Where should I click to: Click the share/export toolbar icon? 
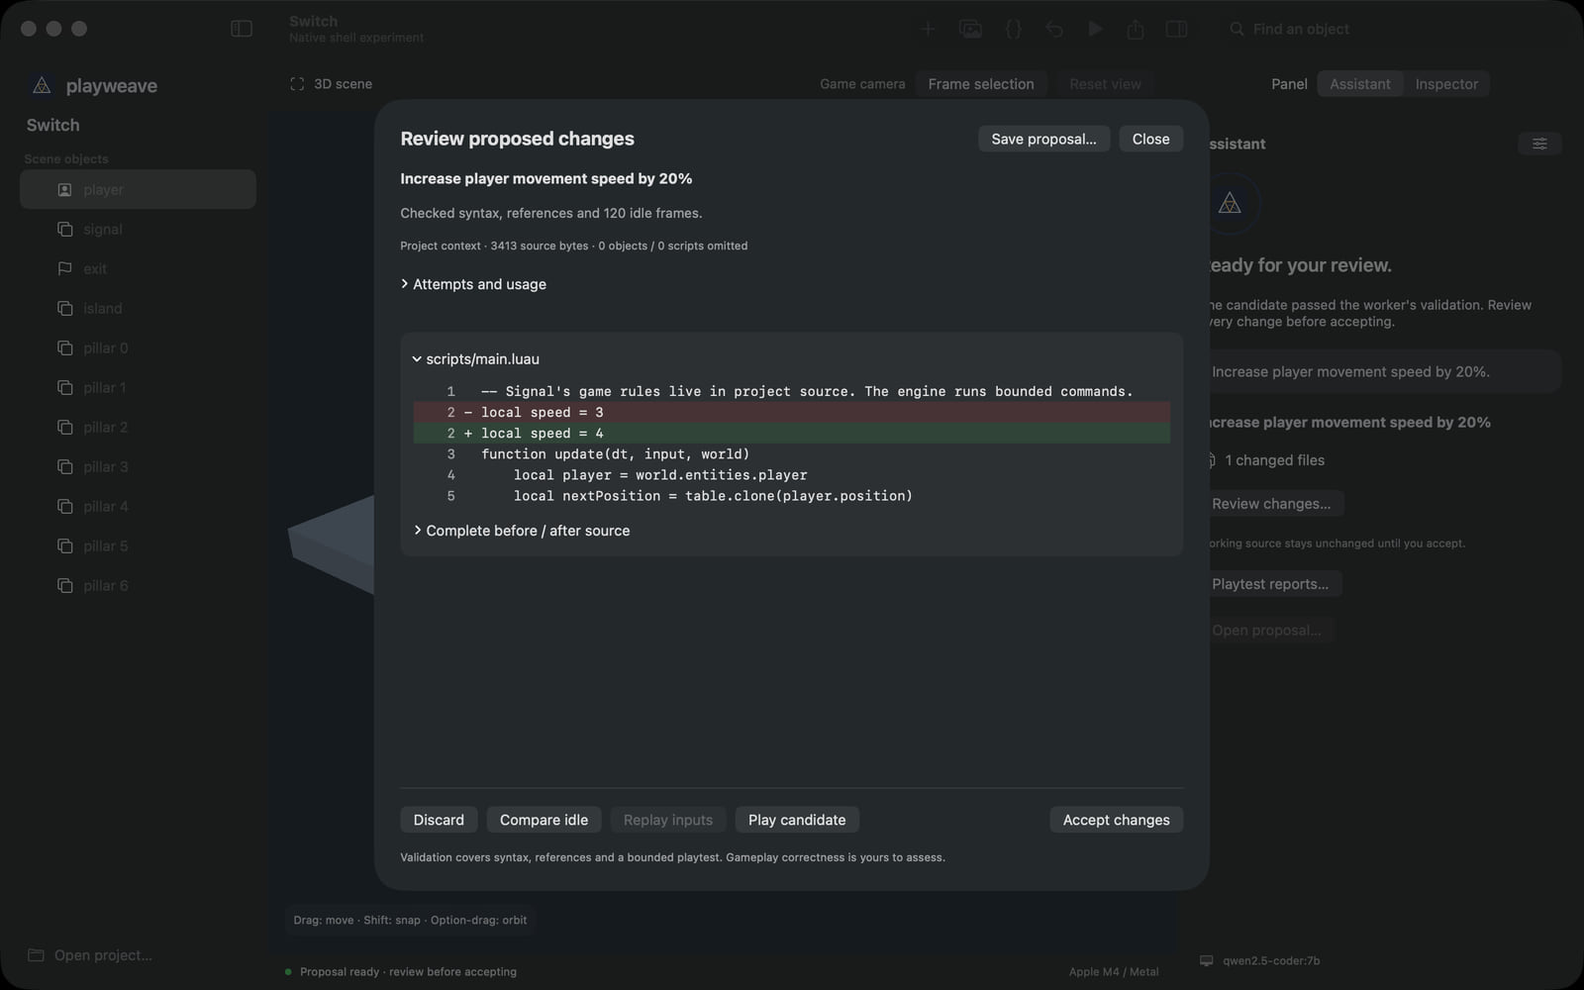1136,29
